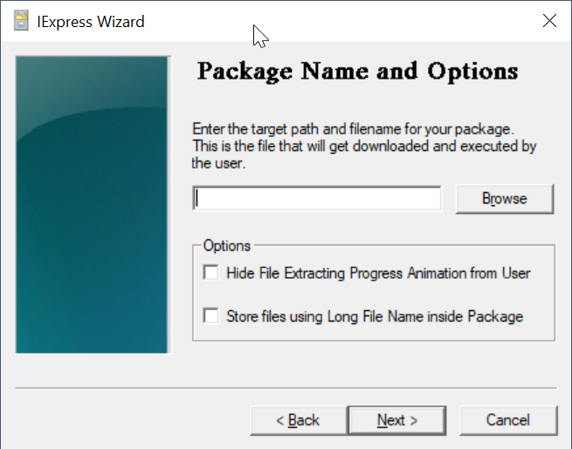Click the IExpress Wizard title bar icon
The image size is (572, 449).
click(x=21, y=21)
